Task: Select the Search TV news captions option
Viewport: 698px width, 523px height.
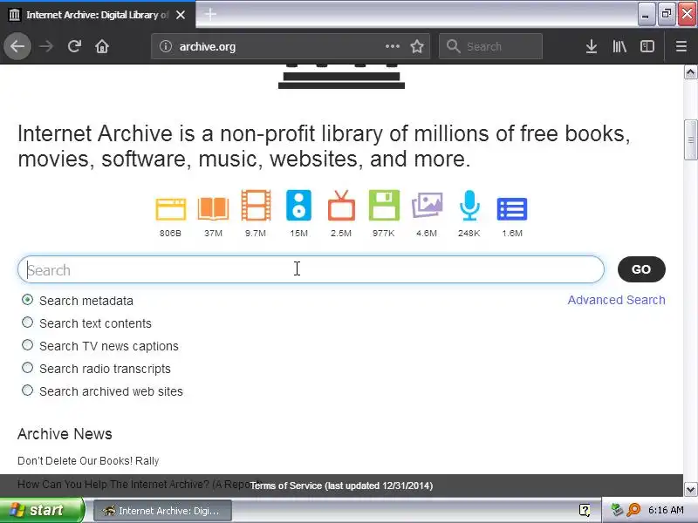Action: point(28,345)
